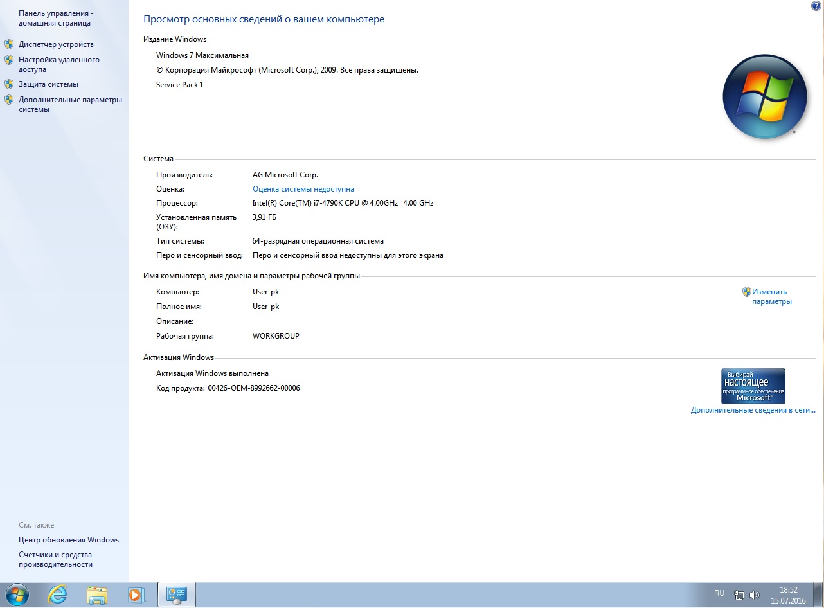Screen dimensions: 824x608
Task: Click the Windows logo orb image
Action: pos(765,97)
